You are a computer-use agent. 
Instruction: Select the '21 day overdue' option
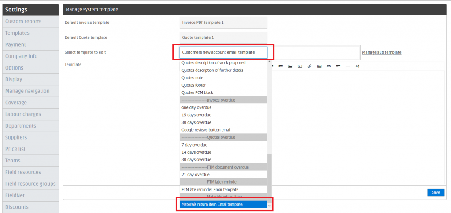[223, 175]
